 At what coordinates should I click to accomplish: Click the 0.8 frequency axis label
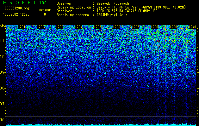[3, 88]
